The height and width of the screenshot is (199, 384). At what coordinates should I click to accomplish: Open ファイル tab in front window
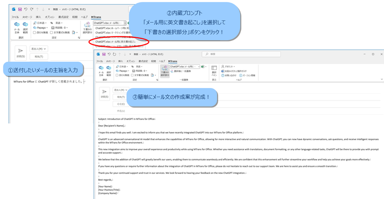[x=99, y=61]
